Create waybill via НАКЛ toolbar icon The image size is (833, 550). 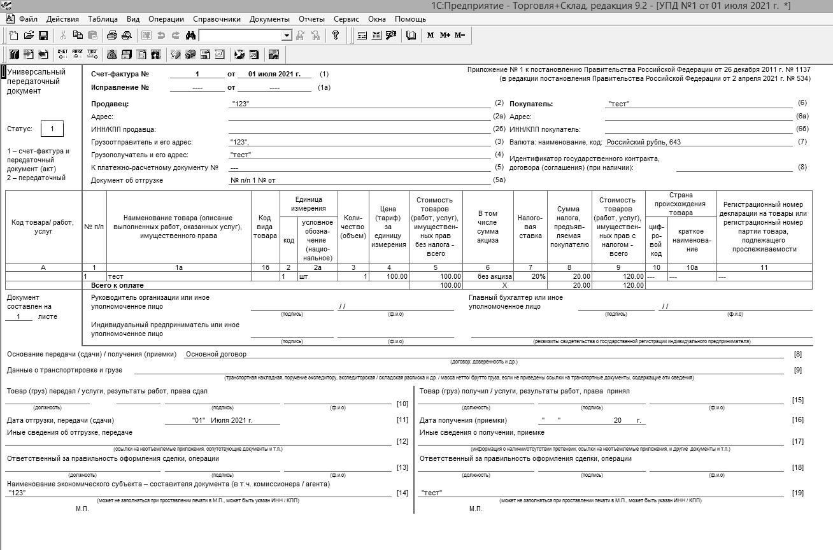tap(77, 55)
